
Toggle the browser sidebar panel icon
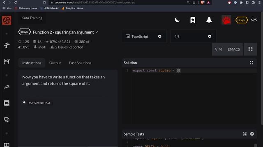click(x=247, y=2)
